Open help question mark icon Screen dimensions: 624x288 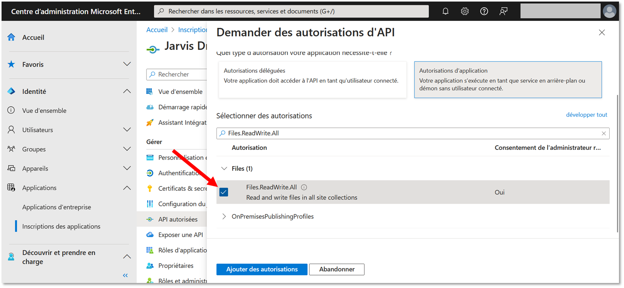(x=484, y=11)
